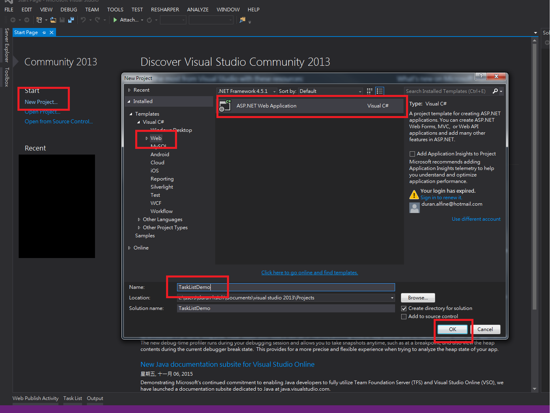Click the yellow login expired warning icon
The height and width of the screenshot is (413, 551).
pyautogui.click(x=414, y=195)
